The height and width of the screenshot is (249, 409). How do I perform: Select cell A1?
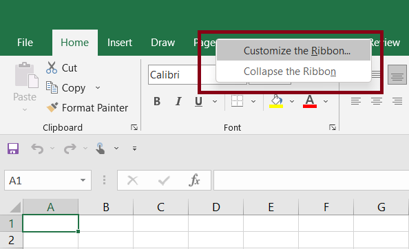[x=50, y=224]
